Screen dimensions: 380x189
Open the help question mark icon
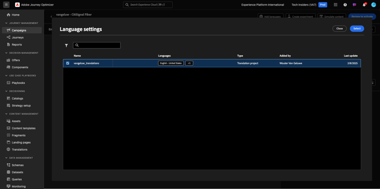click(345, 5)
